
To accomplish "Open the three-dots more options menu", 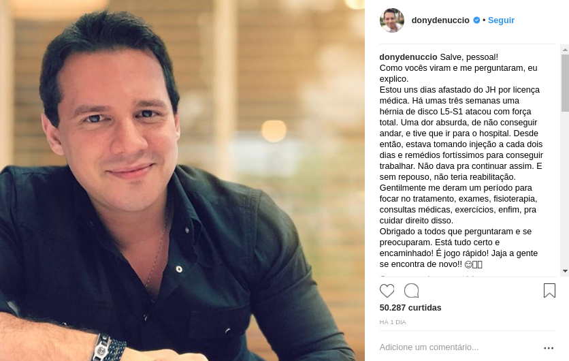I will coord(549,348).
